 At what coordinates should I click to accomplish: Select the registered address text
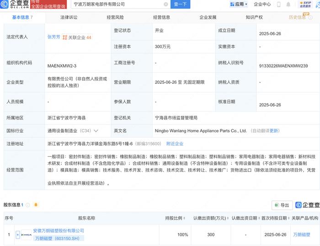[90, 144]
